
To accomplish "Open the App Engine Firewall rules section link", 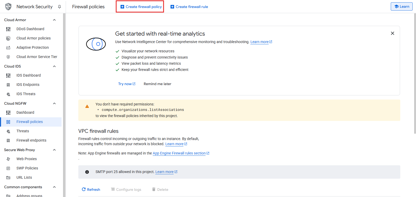I will tap(179, 153).
